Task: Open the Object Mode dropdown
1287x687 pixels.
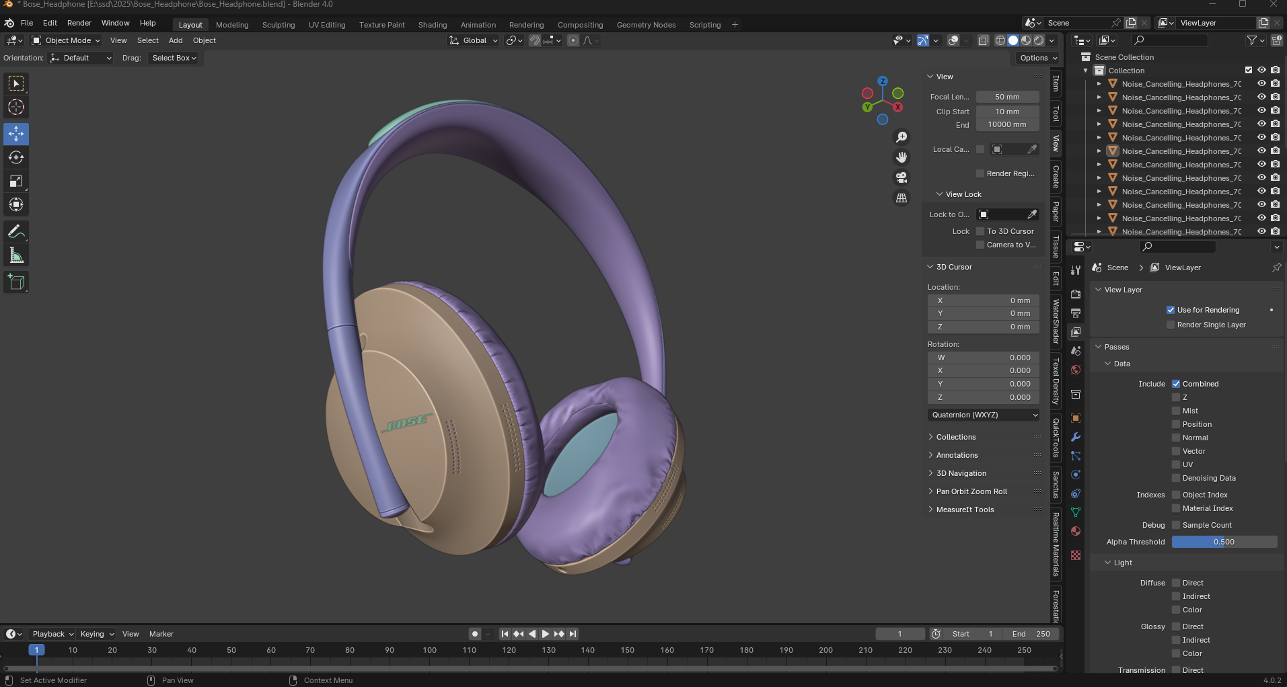Action: 66,40
